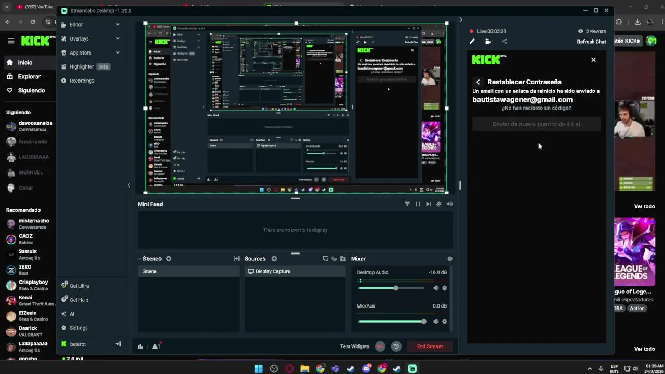Screen dimensions: 665x374
Task: Select the Scene item in Scenes list
Action: pyautogui.click(x=189, y=271)
